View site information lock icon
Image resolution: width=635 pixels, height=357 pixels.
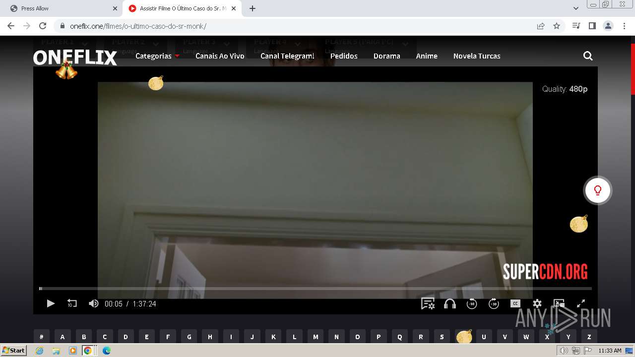(62, 26)
